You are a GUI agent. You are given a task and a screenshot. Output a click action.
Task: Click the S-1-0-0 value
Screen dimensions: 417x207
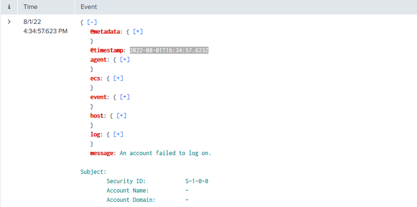[197, 181]
